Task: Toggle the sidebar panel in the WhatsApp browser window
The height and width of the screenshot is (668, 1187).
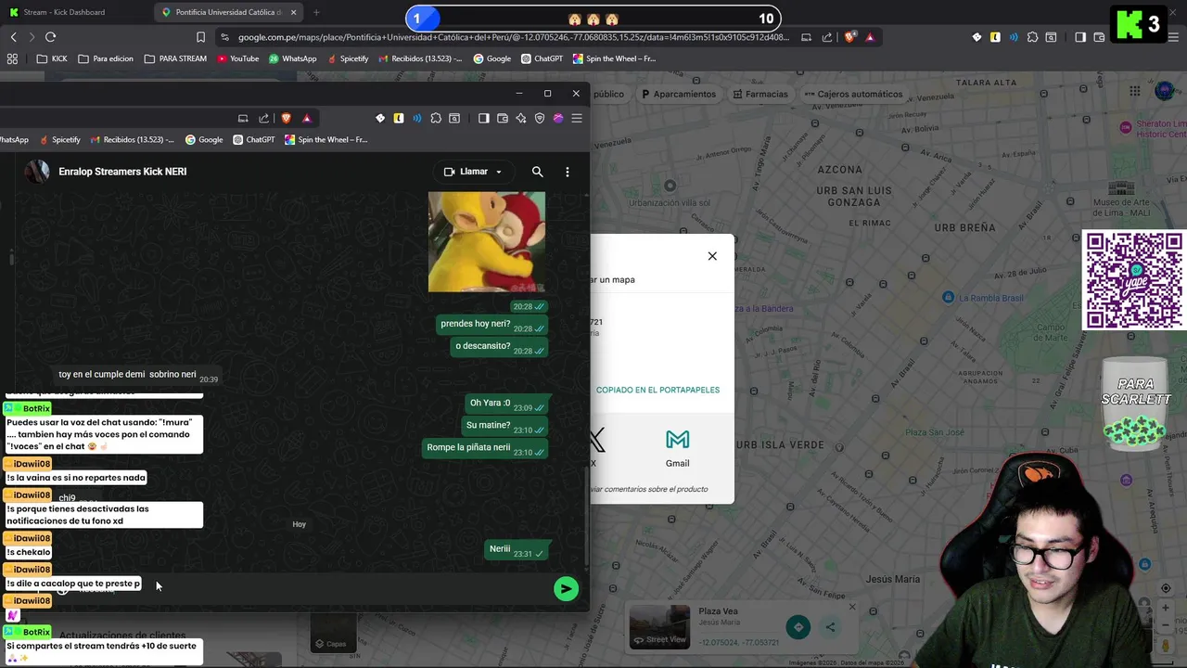Action: [x=483, y=118]
